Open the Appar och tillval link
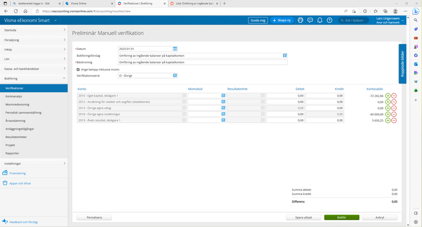Screen dimensions: 422x227 [x=20, y=183]
